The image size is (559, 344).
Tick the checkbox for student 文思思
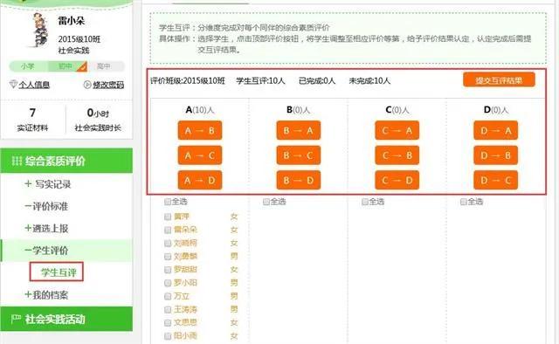(168, 323)
